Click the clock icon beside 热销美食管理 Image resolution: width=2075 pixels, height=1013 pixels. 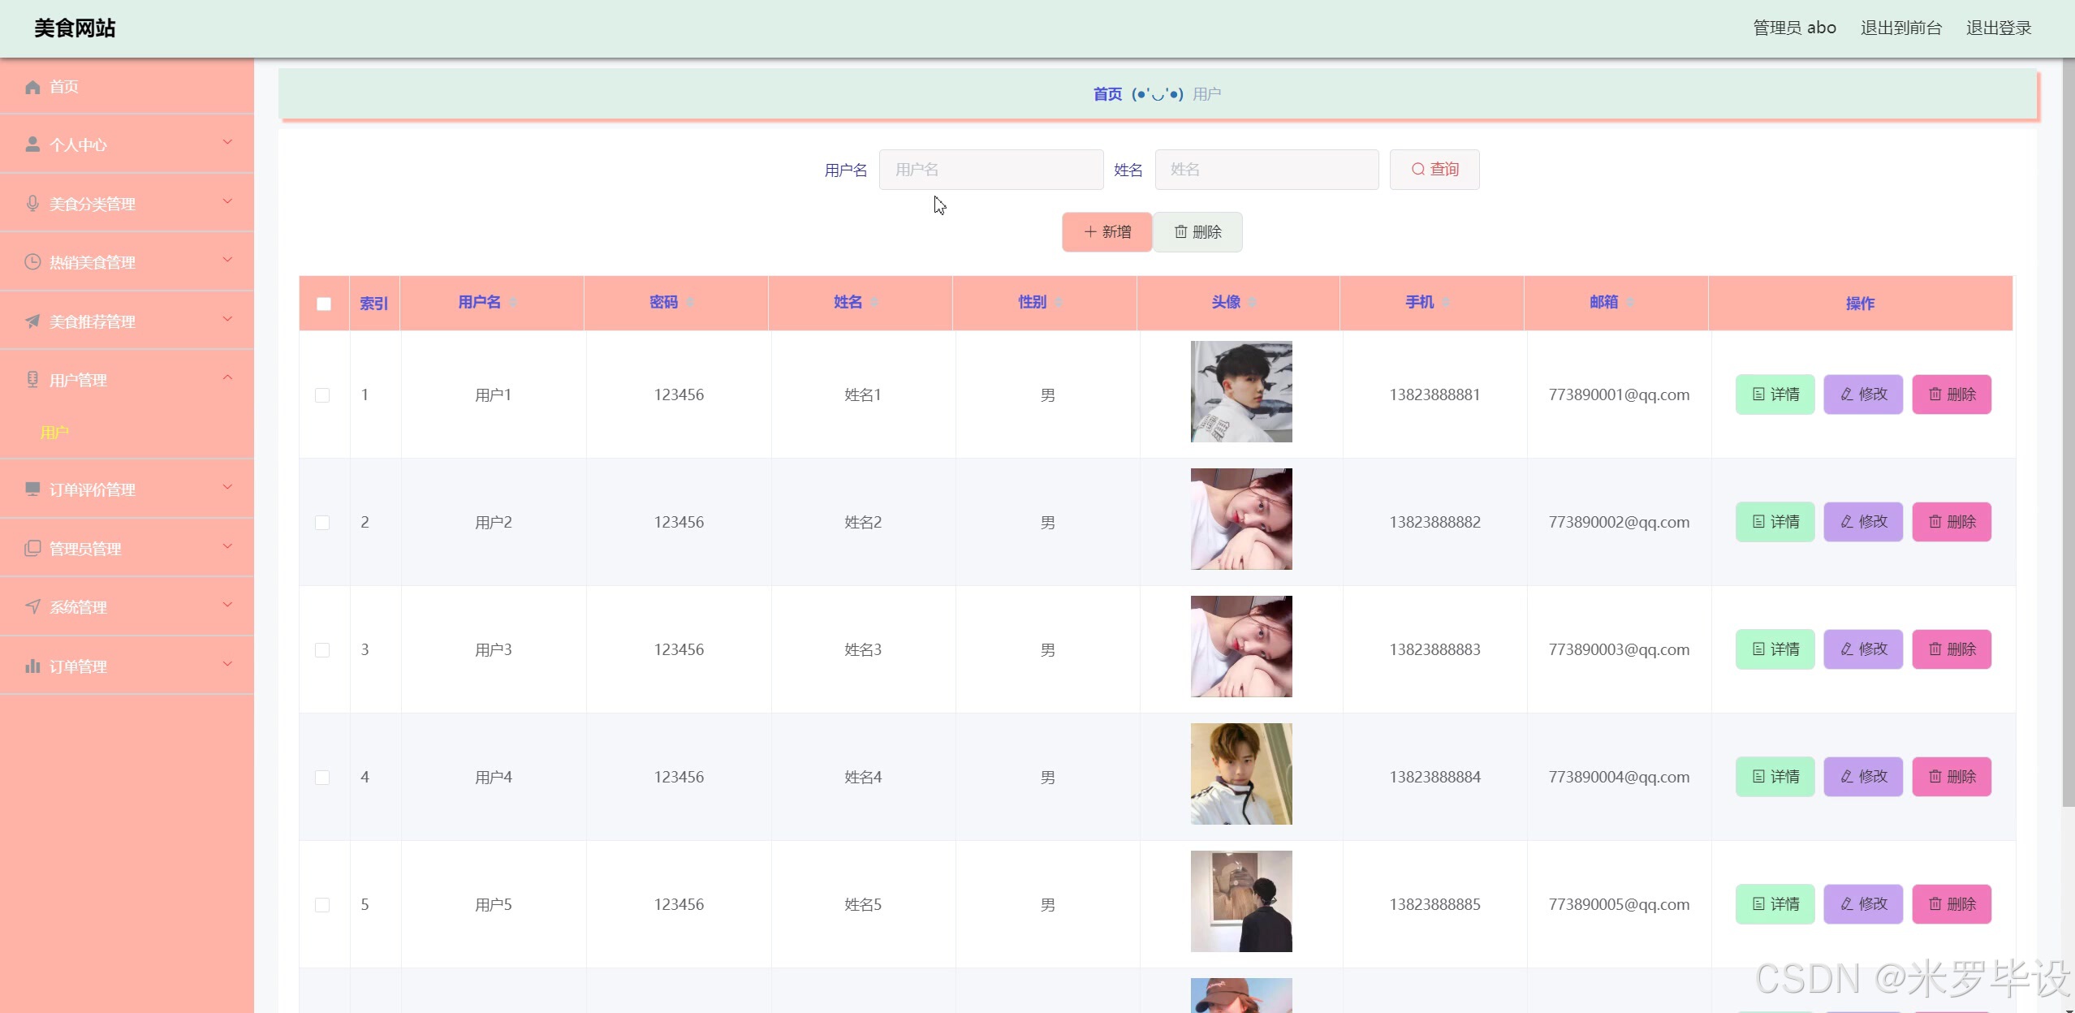pos(32,261)
